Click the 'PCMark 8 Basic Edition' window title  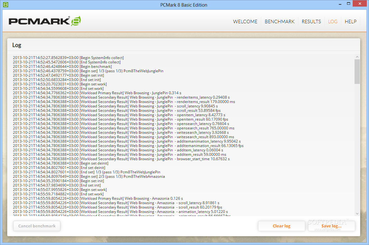184,5
